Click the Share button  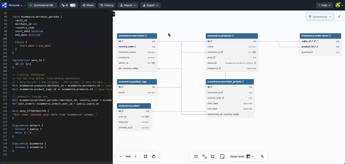(88, 5)
